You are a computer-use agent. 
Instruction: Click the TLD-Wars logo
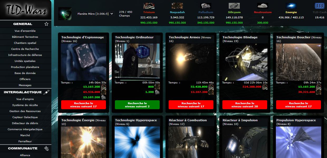pyautogui.click(x=26, y=10)
